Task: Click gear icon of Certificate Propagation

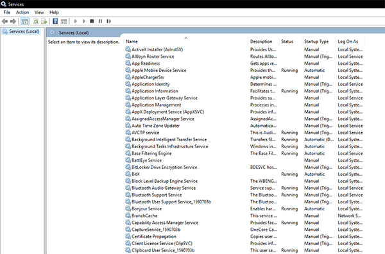Action: pos(128,236)
